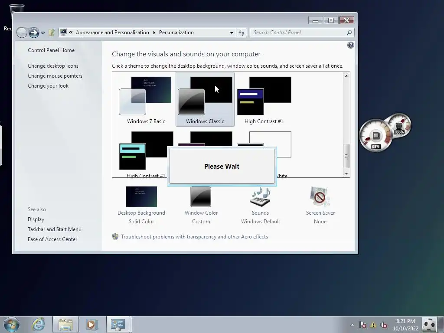Click the soccer ball icon in tray

[430, 325]
